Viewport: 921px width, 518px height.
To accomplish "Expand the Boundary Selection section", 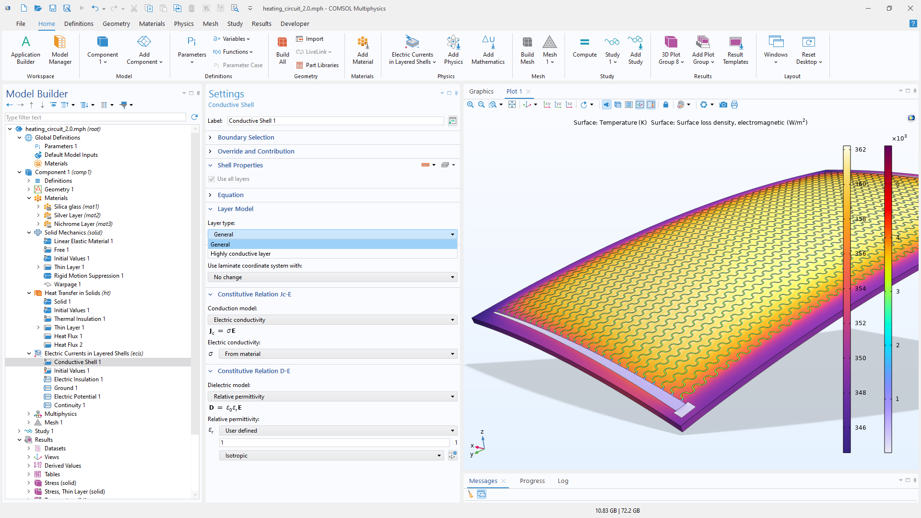I will (246, 137).
